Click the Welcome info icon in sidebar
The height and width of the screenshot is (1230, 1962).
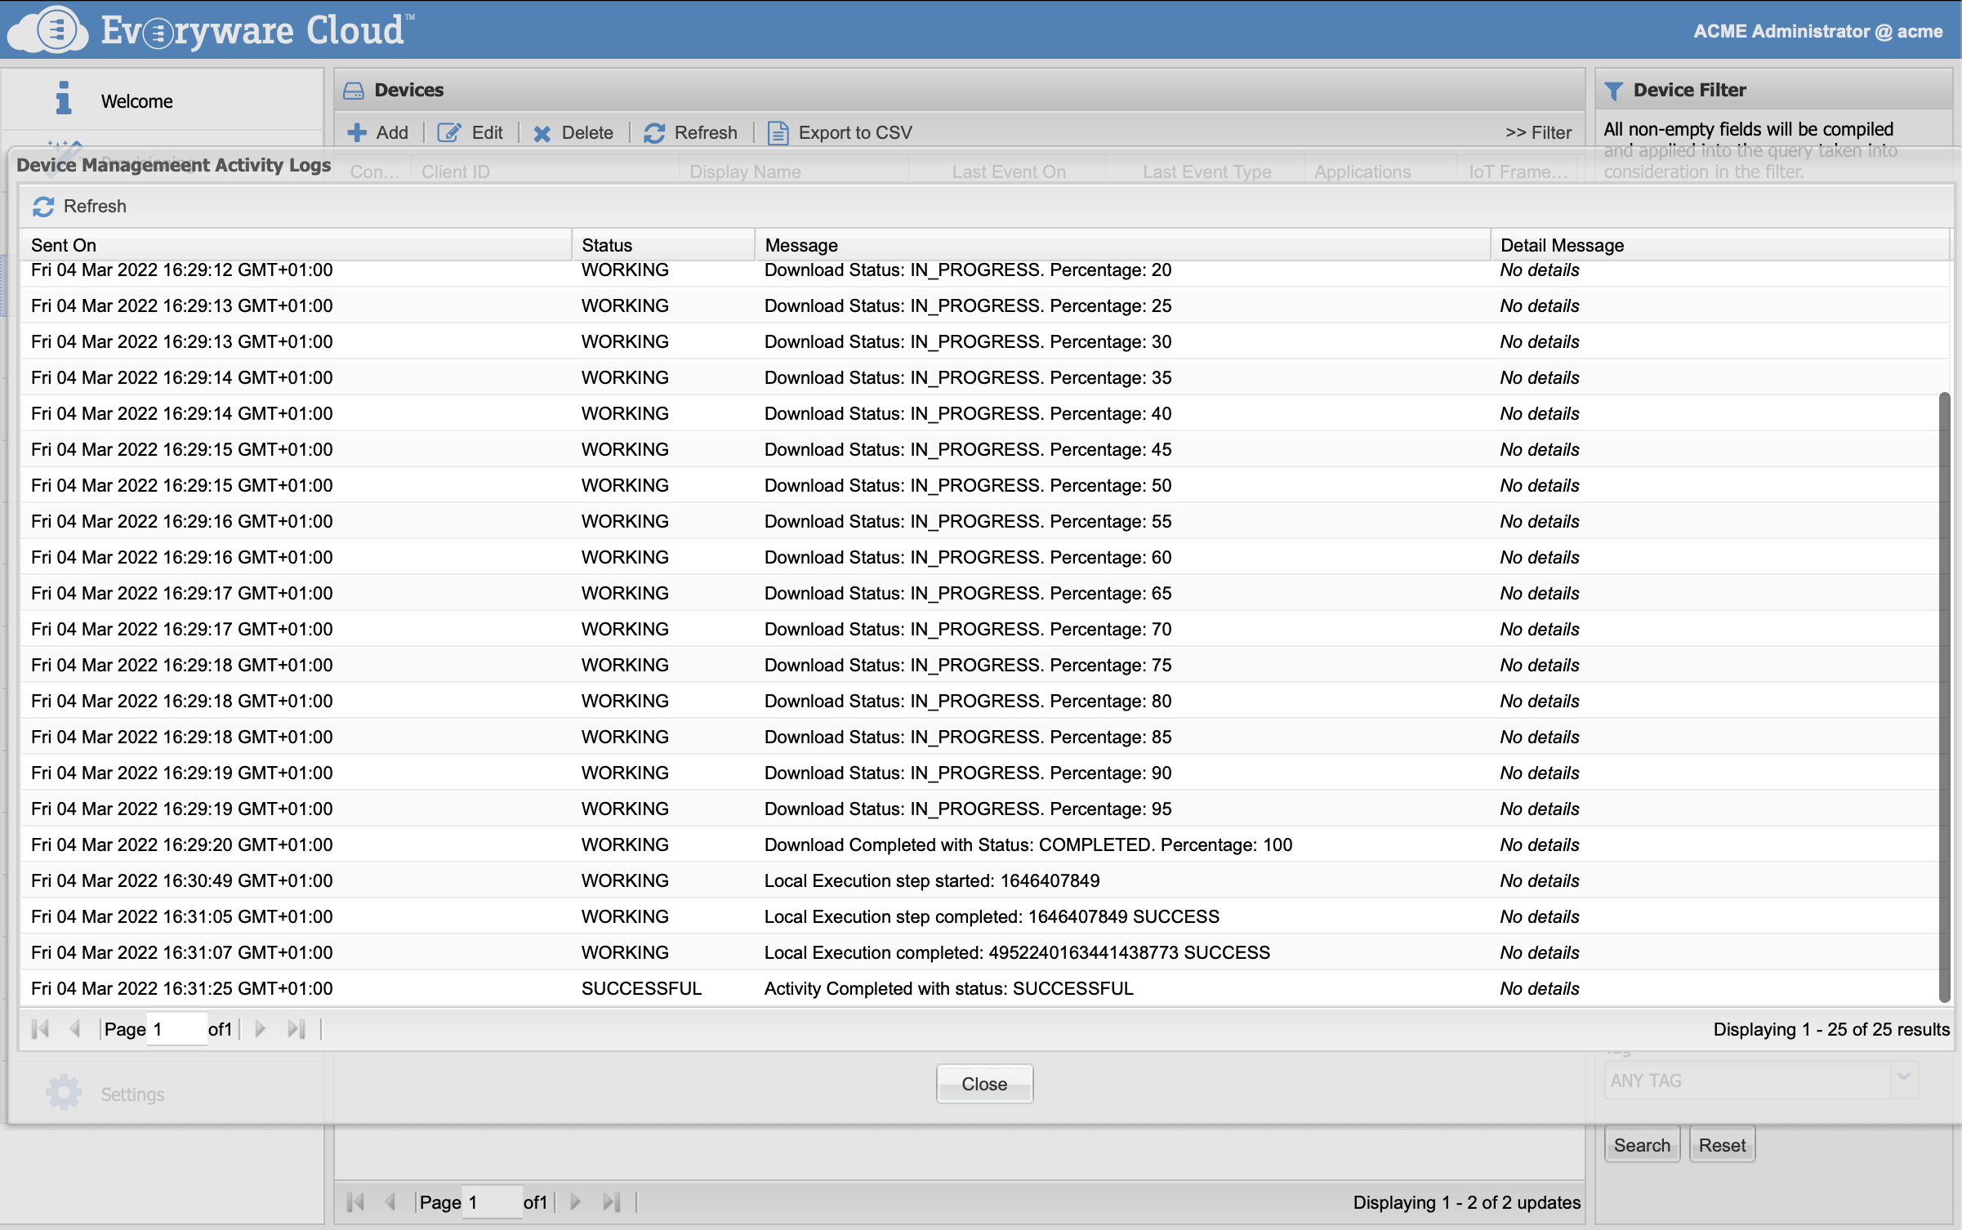[x=64, y=100]
